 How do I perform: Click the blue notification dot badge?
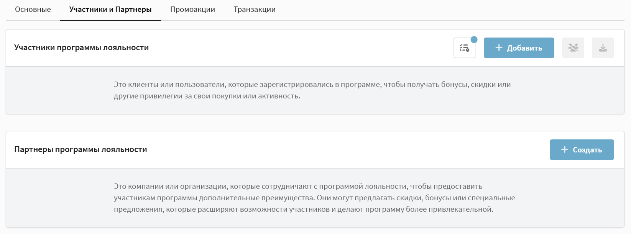(474, 39)
